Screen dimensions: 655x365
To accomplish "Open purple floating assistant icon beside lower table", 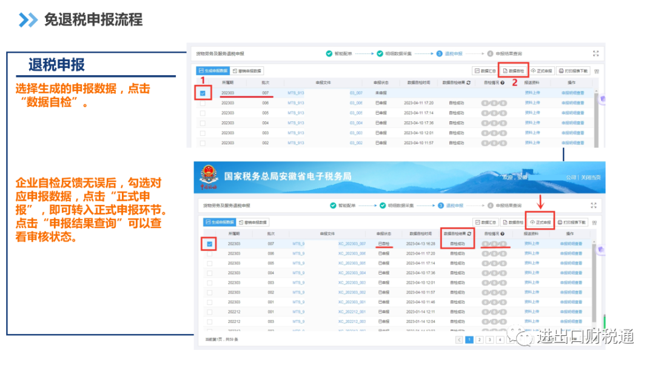I will [600, 249].
